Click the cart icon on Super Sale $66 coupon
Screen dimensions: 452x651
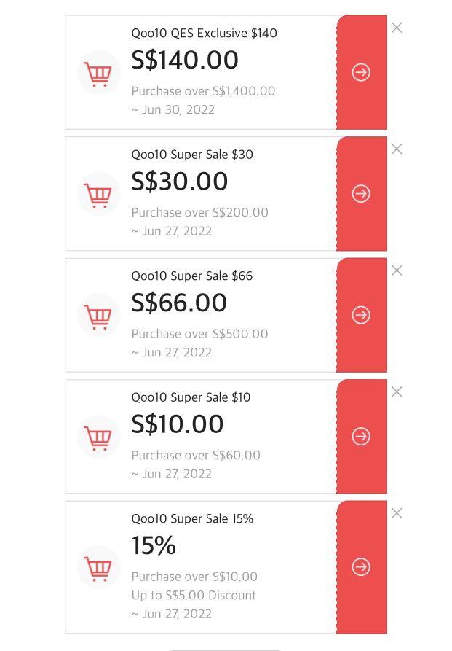click(98, 315)
